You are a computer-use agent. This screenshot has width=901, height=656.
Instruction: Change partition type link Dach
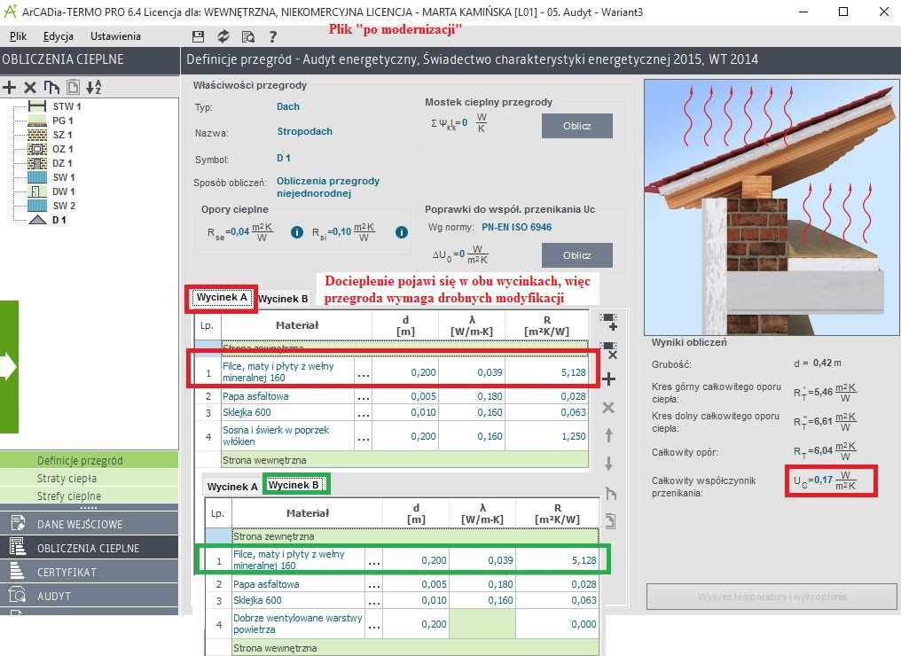(288, 106)
